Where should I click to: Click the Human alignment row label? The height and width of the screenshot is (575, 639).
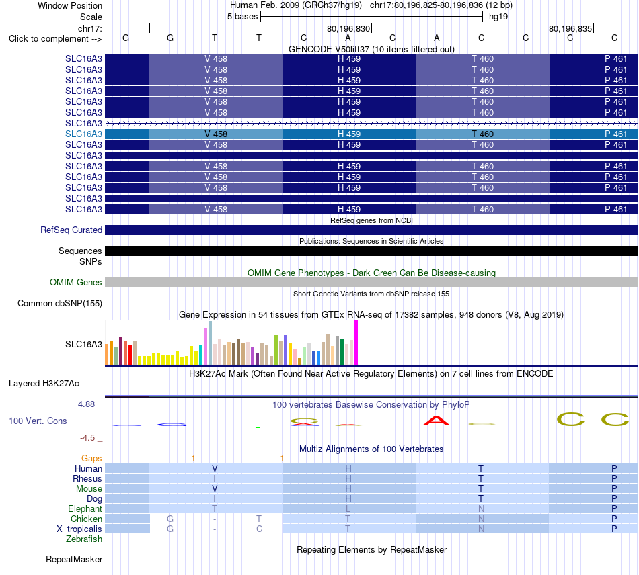(x=88, y=468)
